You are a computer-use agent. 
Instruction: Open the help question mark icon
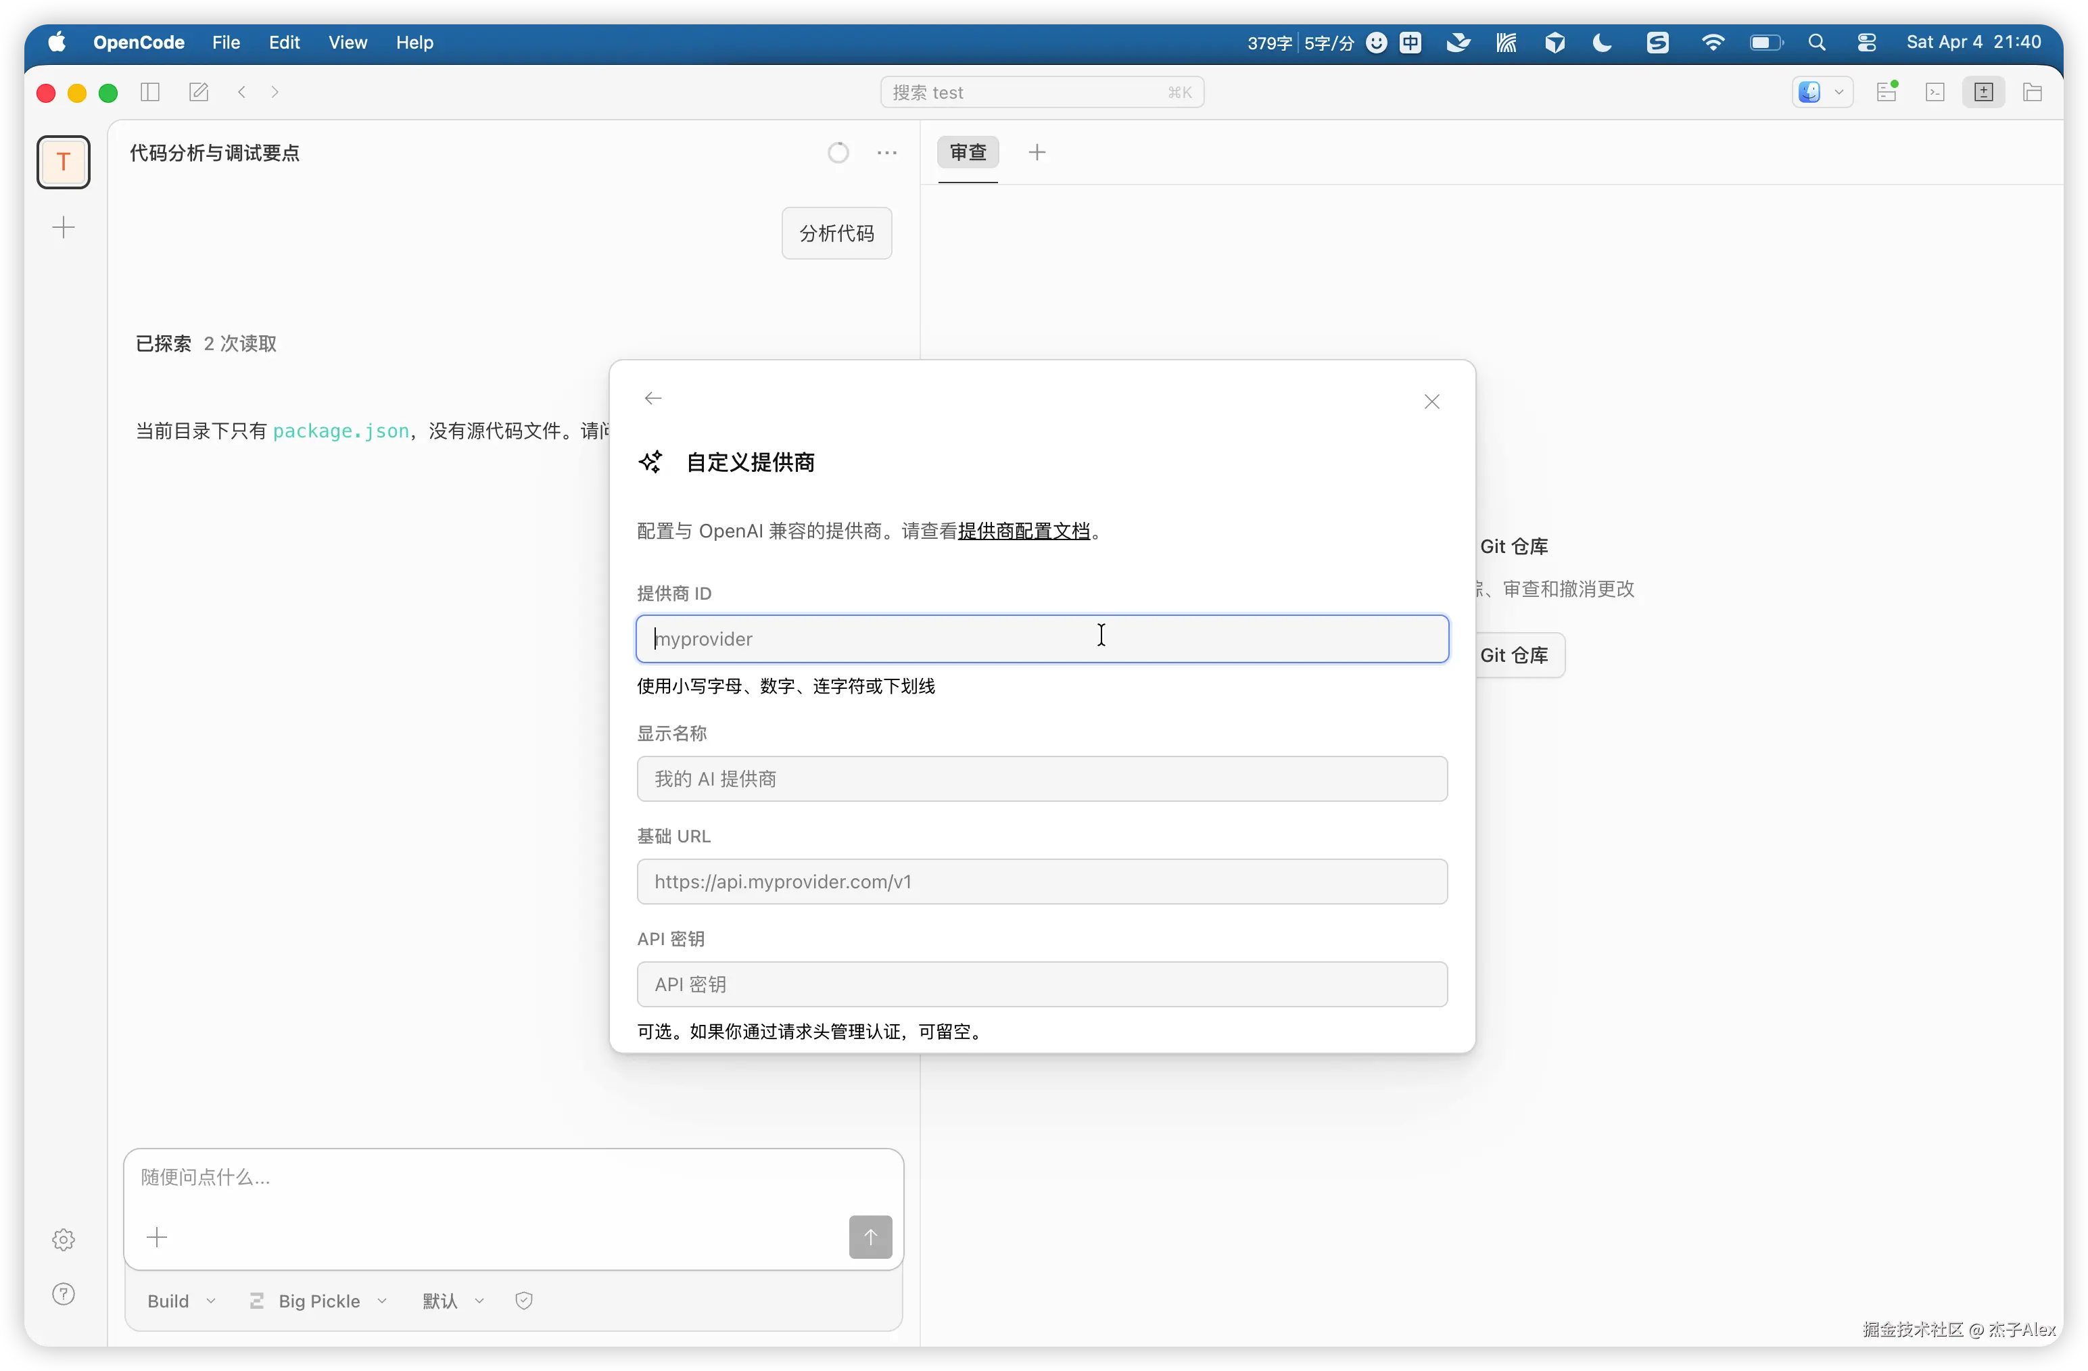click(63, 1294)
